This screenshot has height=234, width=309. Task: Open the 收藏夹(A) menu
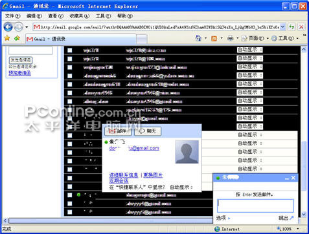point(80,16)
